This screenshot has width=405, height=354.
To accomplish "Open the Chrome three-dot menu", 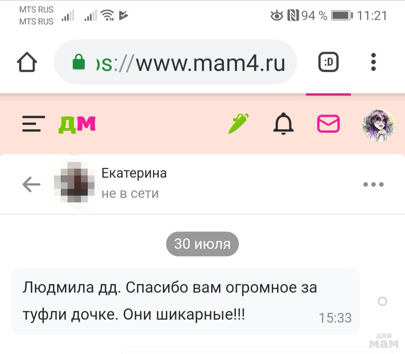I will (373, 62).
